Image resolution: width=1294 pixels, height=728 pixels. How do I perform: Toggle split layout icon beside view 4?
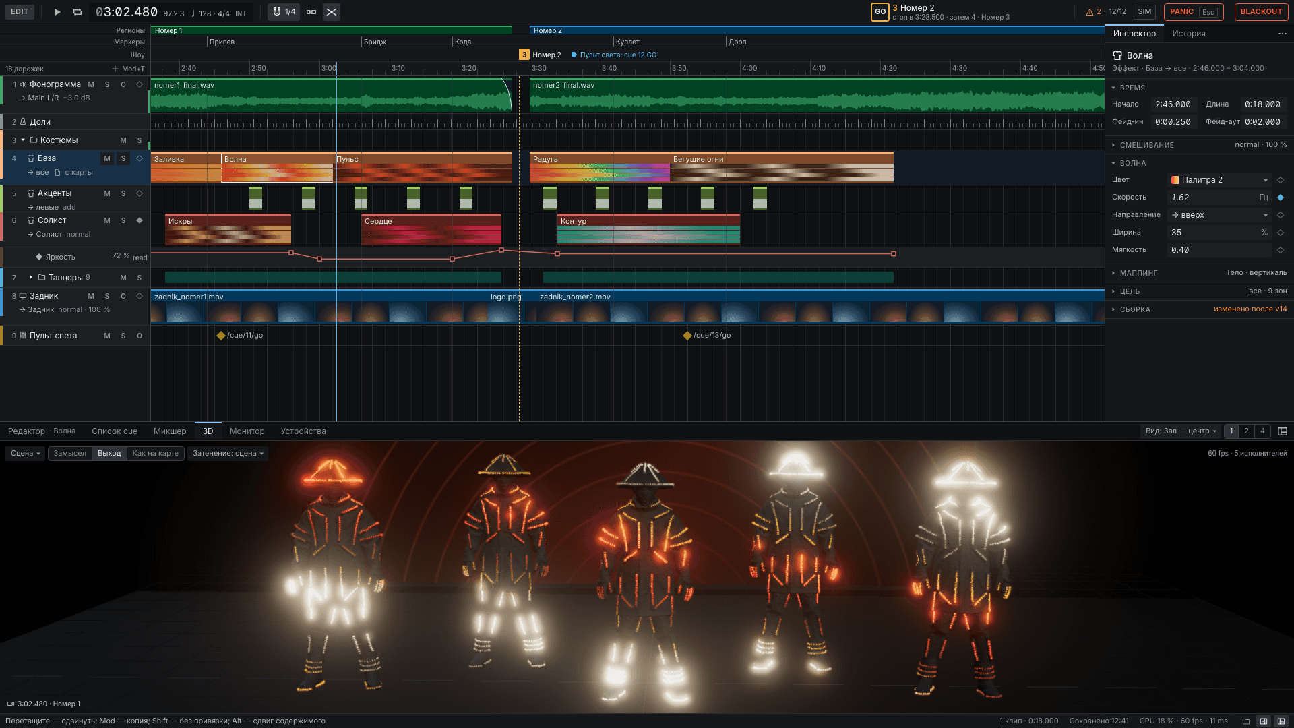[1283, 431]
